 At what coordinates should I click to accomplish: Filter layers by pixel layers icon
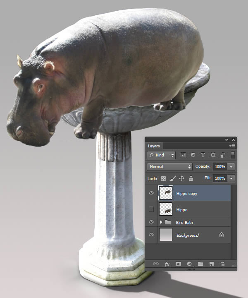[183, 155]
